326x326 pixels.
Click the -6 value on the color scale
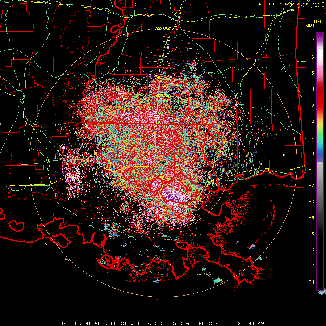311,250
